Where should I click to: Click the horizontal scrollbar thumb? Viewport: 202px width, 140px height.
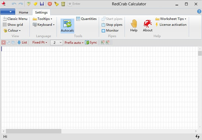click(x=33, y=131)
